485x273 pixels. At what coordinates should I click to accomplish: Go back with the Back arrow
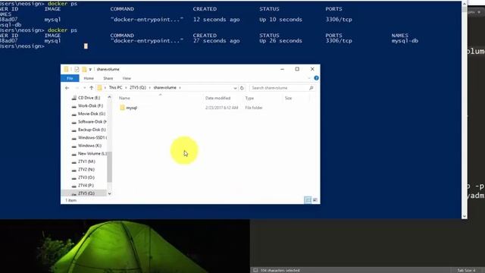pyautogui.click(x=67, y=88)
